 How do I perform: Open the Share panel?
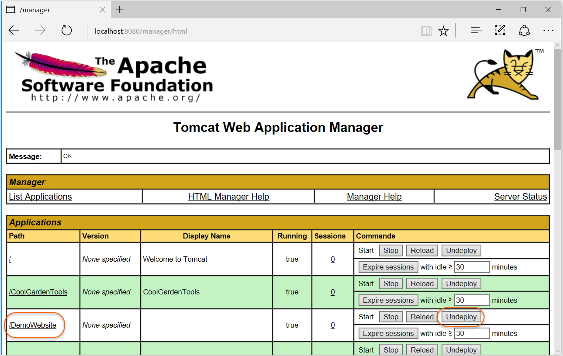524,30
